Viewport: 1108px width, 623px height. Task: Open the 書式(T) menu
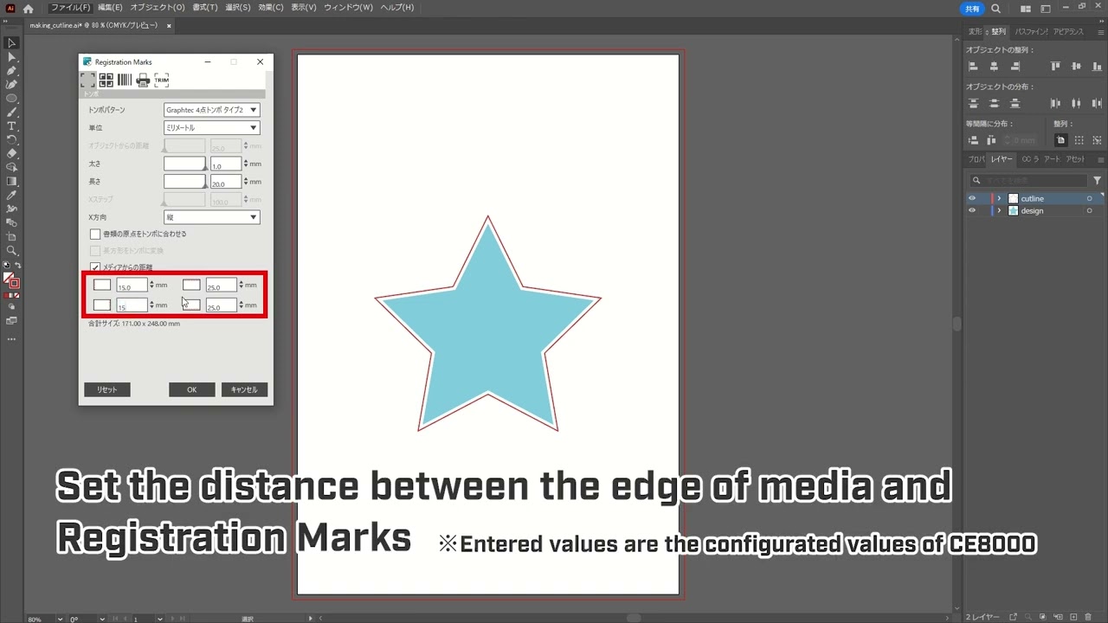205,8
